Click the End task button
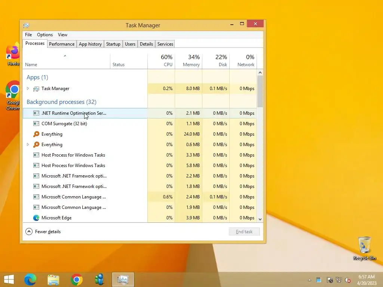 pos(244,232)
